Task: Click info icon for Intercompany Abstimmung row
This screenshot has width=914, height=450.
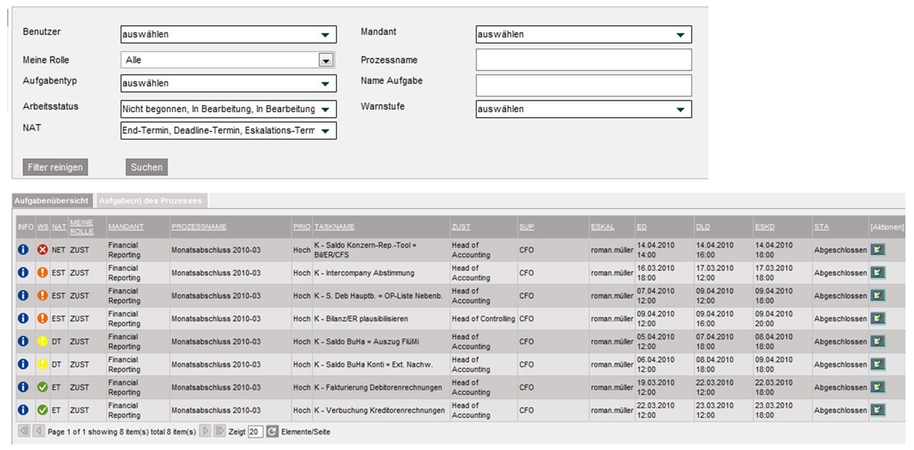Action: click(x=23, y=273)
